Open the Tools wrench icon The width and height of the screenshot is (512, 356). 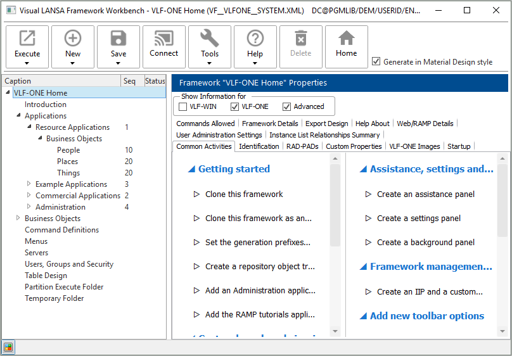click(210, 39)
